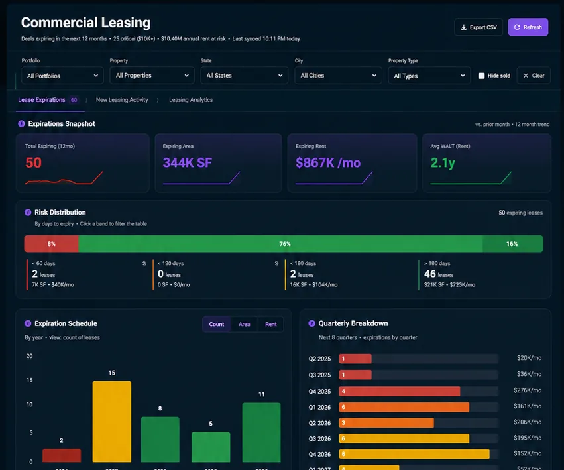
Task: Click the Q4 2025 quarterly bar
Action: pyautogui.click(x=399, y=391)
